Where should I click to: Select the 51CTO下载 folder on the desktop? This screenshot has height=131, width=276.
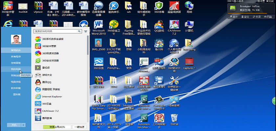(114, 46)
